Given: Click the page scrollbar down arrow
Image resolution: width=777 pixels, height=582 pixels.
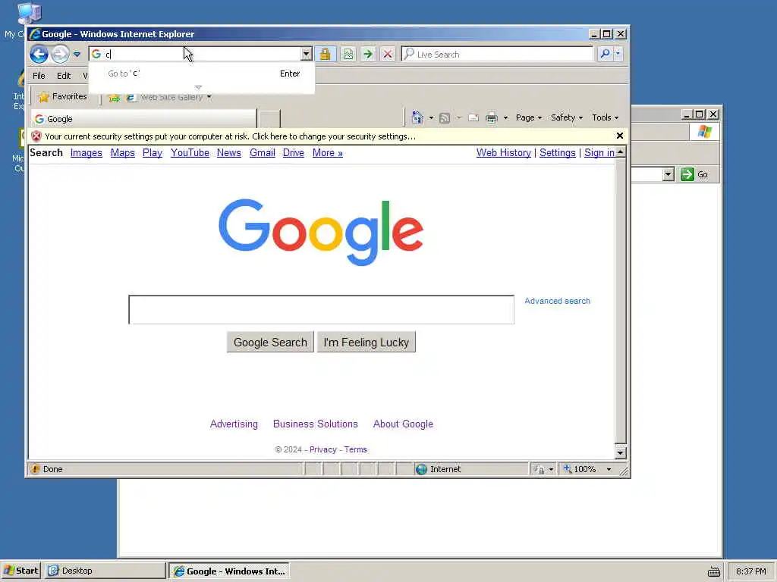Looking at the screenshot, I should tap(621, 452).
